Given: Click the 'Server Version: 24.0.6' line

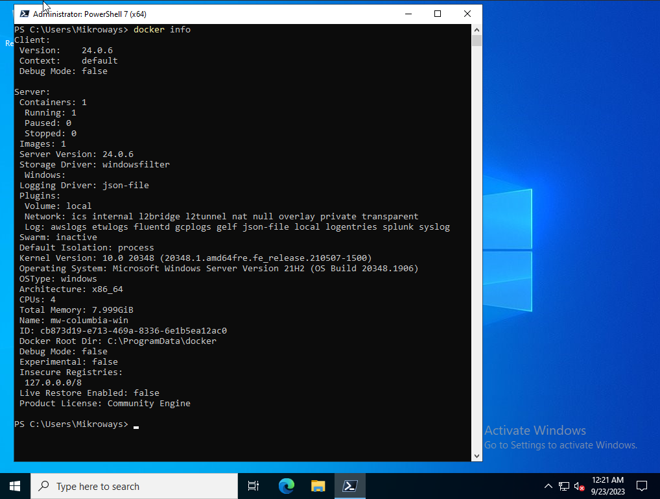Looking at the screenshot, I should click(x=77, y=154).
